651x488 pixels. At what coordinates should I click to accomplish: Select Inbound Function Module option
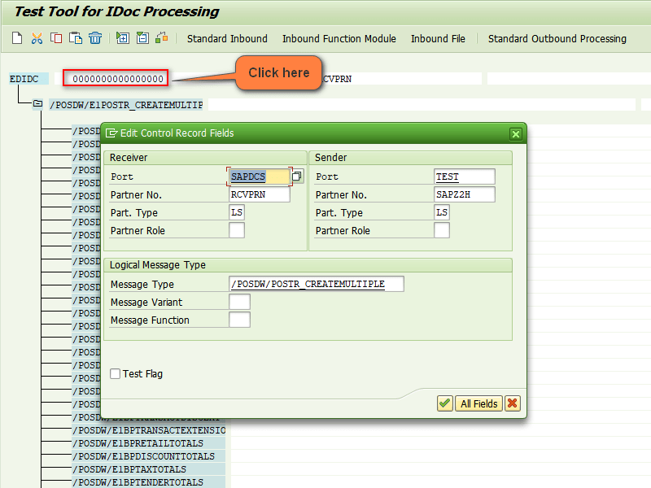click(x=339, y=38)
